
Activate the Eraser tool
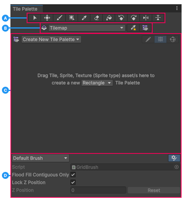pos(97,18)
